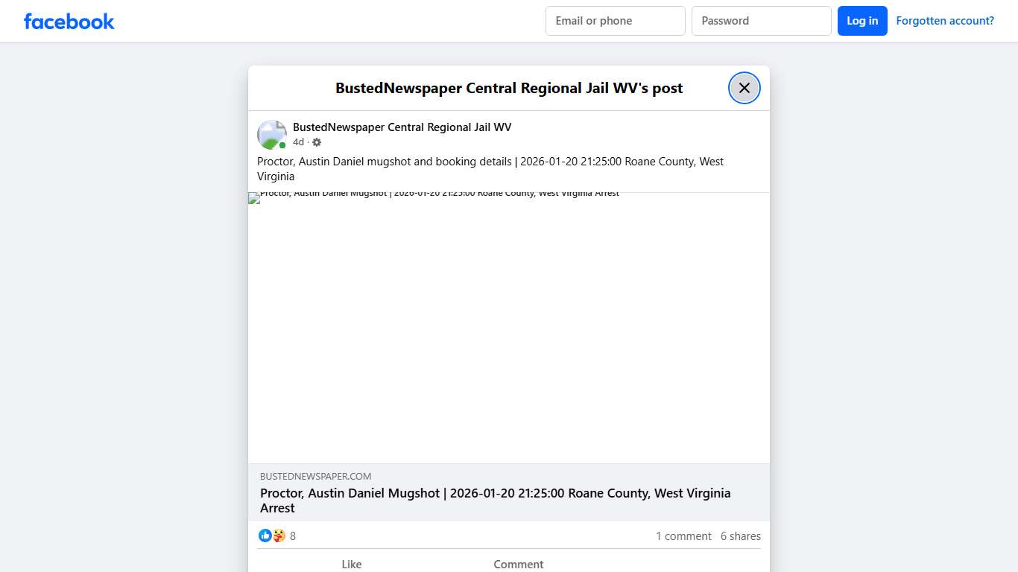Click the thumbs-up reaction icon

[265, 536]
